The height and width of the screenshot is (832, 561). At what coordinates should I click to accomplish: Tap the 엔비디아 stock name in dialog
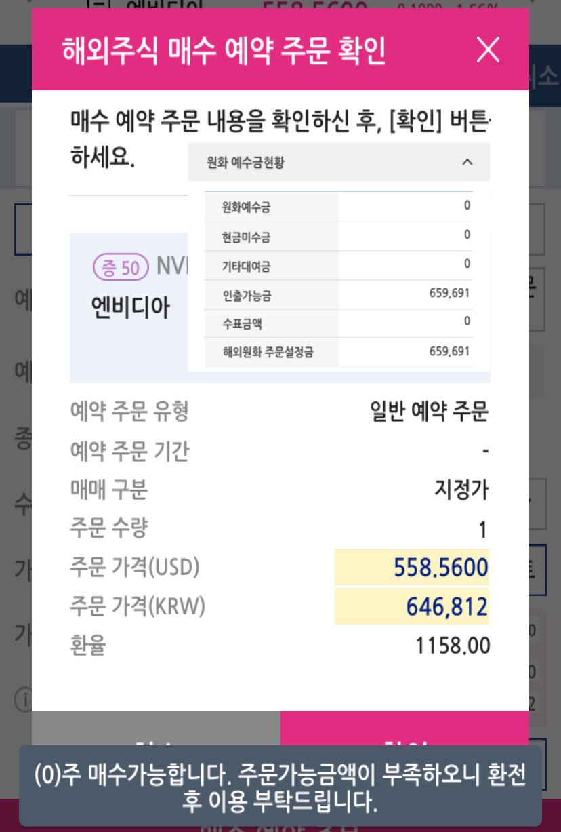[x=131, y=309]
